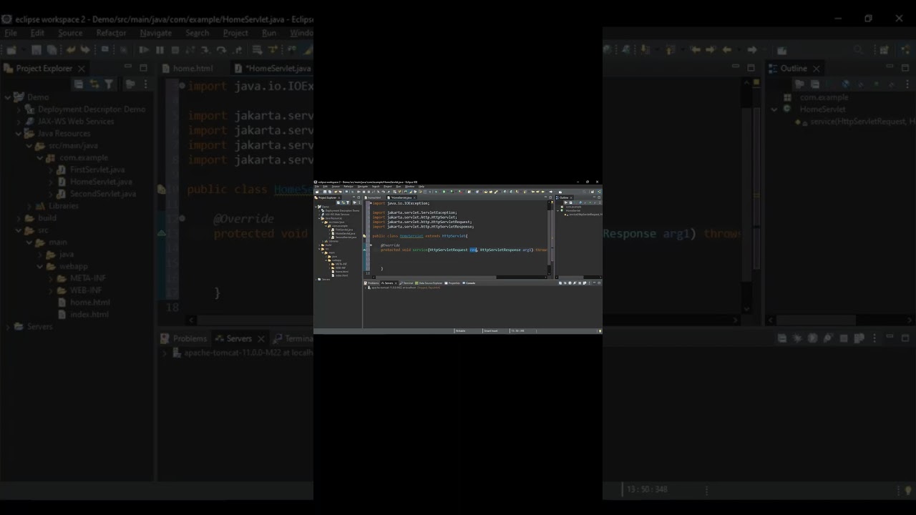Click the Writable status field in the small center window
This screenshot has height=515, width=916.
tap(461, 331)
